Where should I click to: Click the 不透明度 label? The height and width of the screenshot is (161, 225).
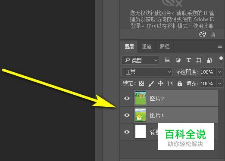[187, 72]
